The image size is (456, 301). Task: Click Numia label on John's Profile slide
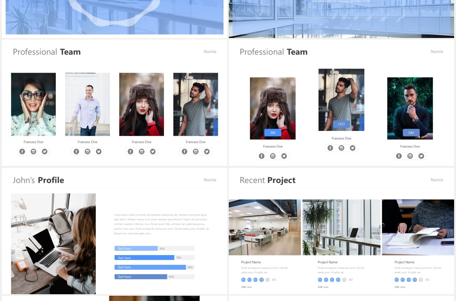[210, 180]
